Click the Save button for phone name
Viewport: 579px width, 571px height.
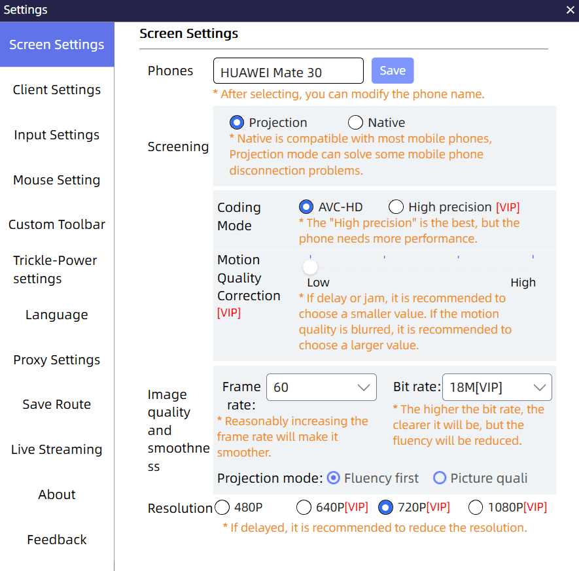point(393,71)
